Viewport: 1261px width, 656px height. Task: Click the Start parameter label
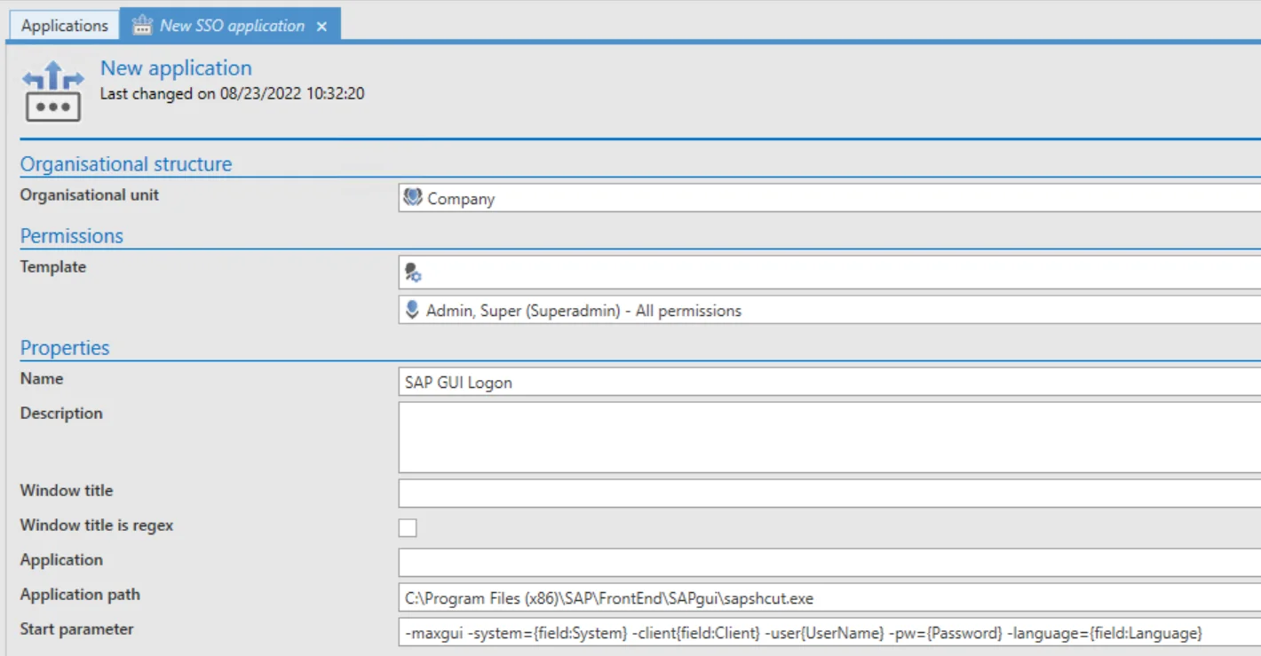[77, 628]
